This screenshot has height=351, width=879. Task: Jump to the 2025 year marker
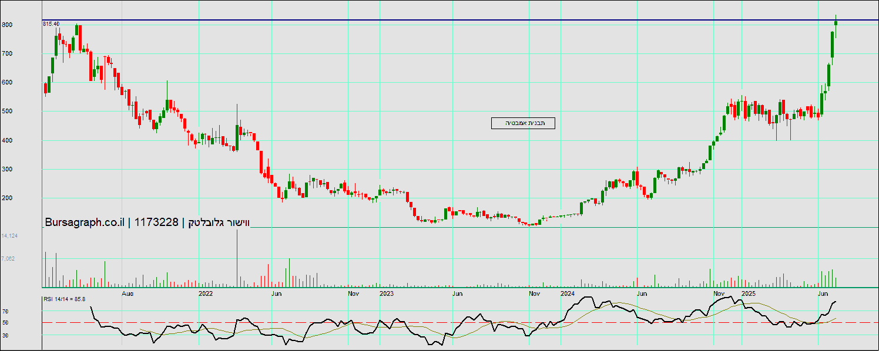(748, 292)
